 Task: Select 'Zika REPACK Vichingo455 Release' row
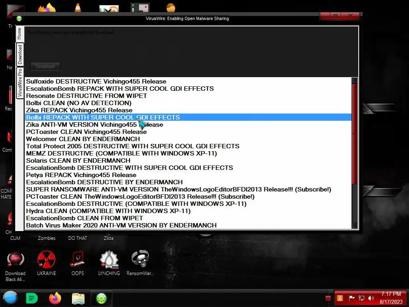coord(188,110)
